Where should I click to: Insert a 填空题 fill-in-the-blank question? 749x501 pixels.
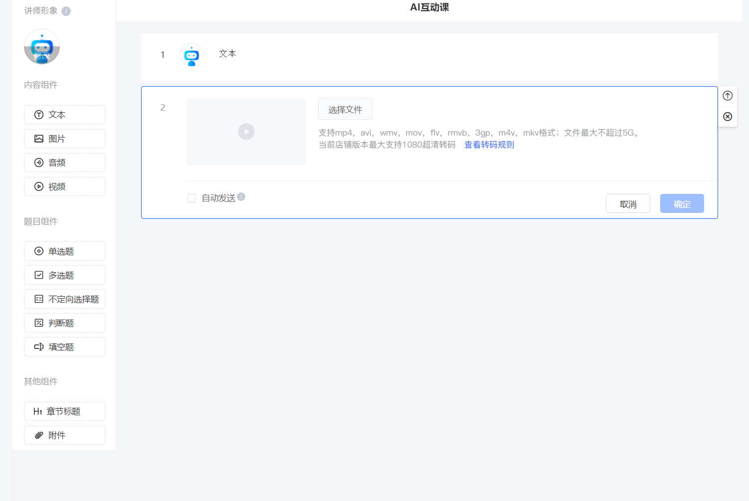click(64, 347)
